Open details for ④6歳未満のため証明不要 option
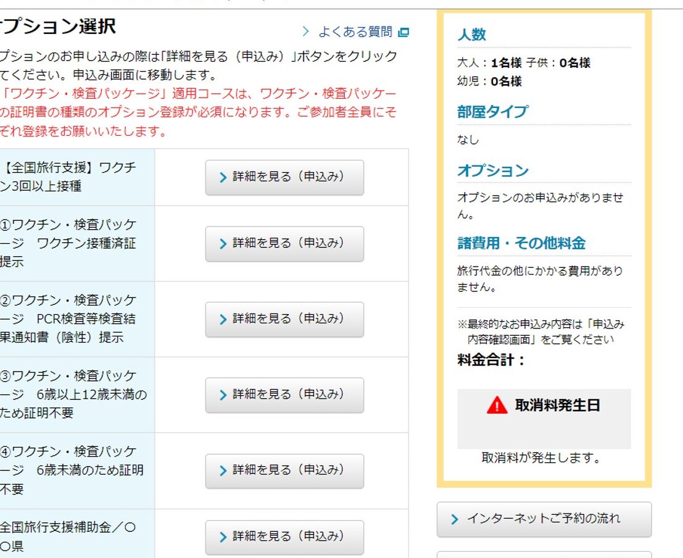Viewport: 683px width, 558px height. 284,471
